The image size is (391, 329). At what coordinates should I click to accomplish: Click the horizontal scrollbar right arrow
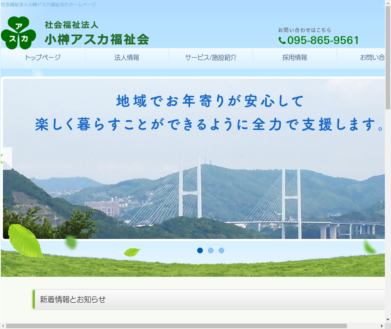point(381,326)
